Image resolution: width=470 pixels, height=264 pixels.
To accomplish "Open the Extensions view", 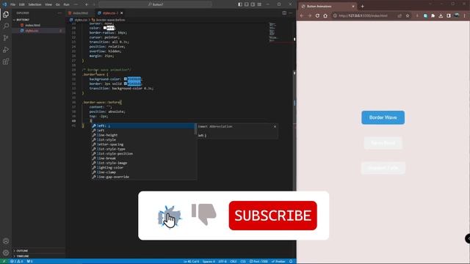I will 6,62.
